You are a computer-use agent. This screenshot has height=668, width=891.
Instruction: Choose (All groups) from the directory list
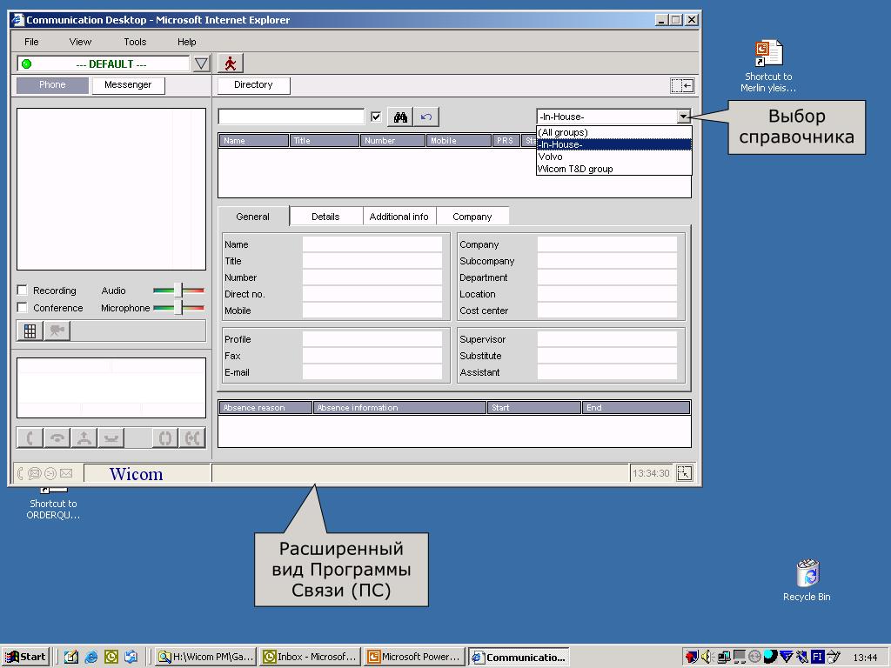coord(613,132)
